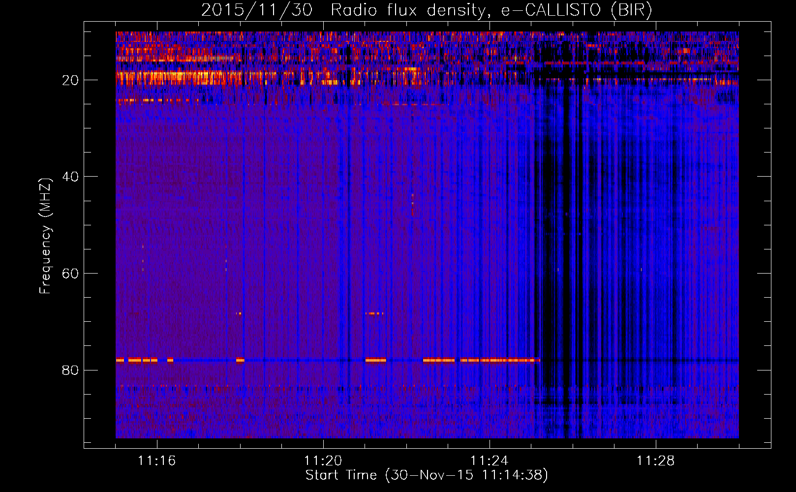This screenshot has width=796, height=492.
Task: Click the "11:28" time tick label
Action: pyautogui.click(x=656, y=461)
